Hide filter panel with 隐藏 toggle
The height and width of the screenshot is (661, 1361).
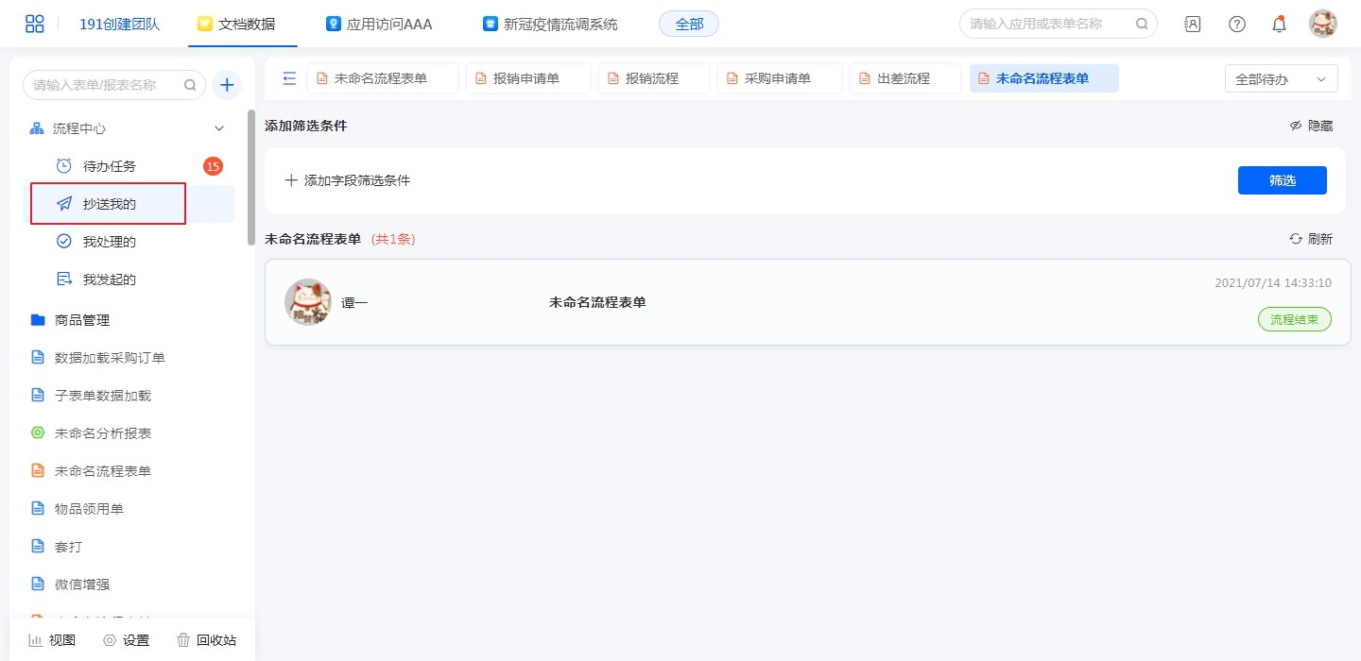click(x=1311, y=126)
